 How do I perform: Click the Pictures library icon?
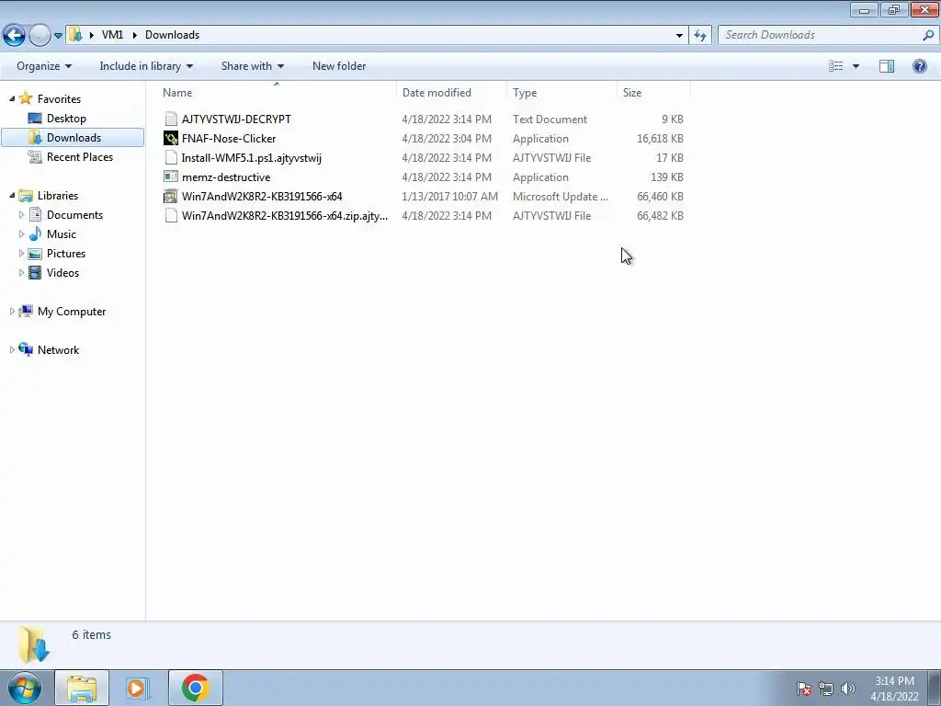click(36, 254)
